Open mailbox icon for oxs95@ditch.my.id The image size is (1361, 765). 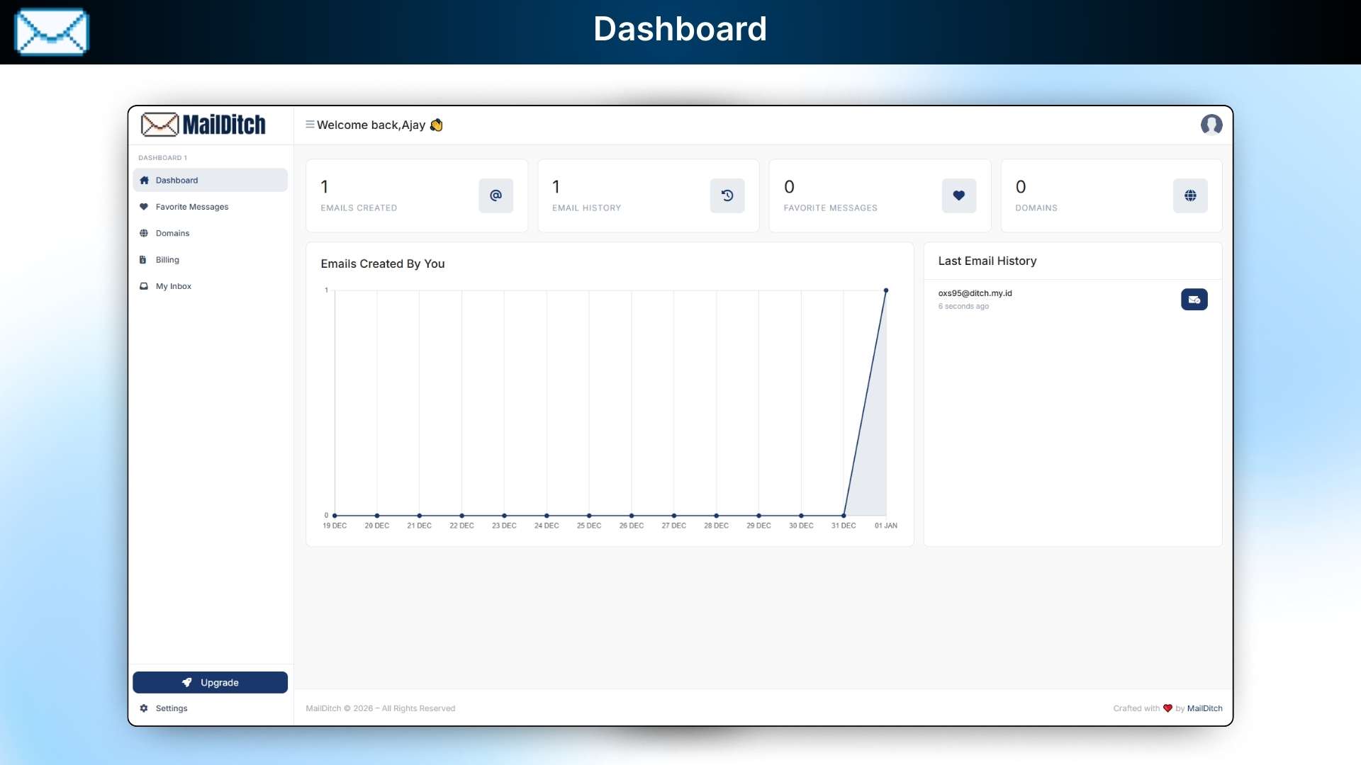(1194, 300)
